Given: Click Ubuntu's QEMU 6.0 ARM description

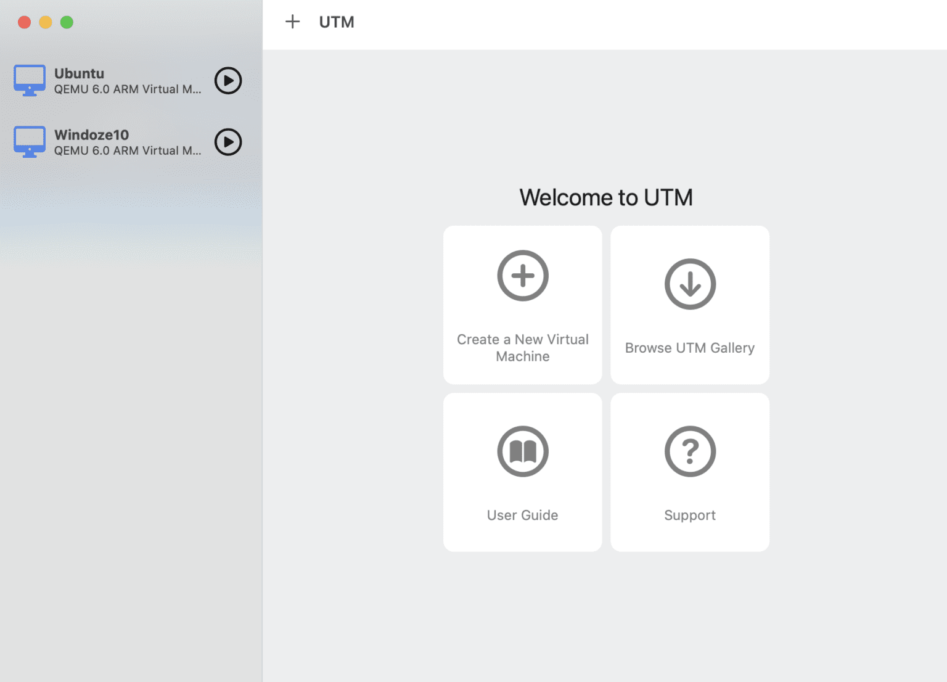Looking at the screenshot, I should [x=127, y=89].
